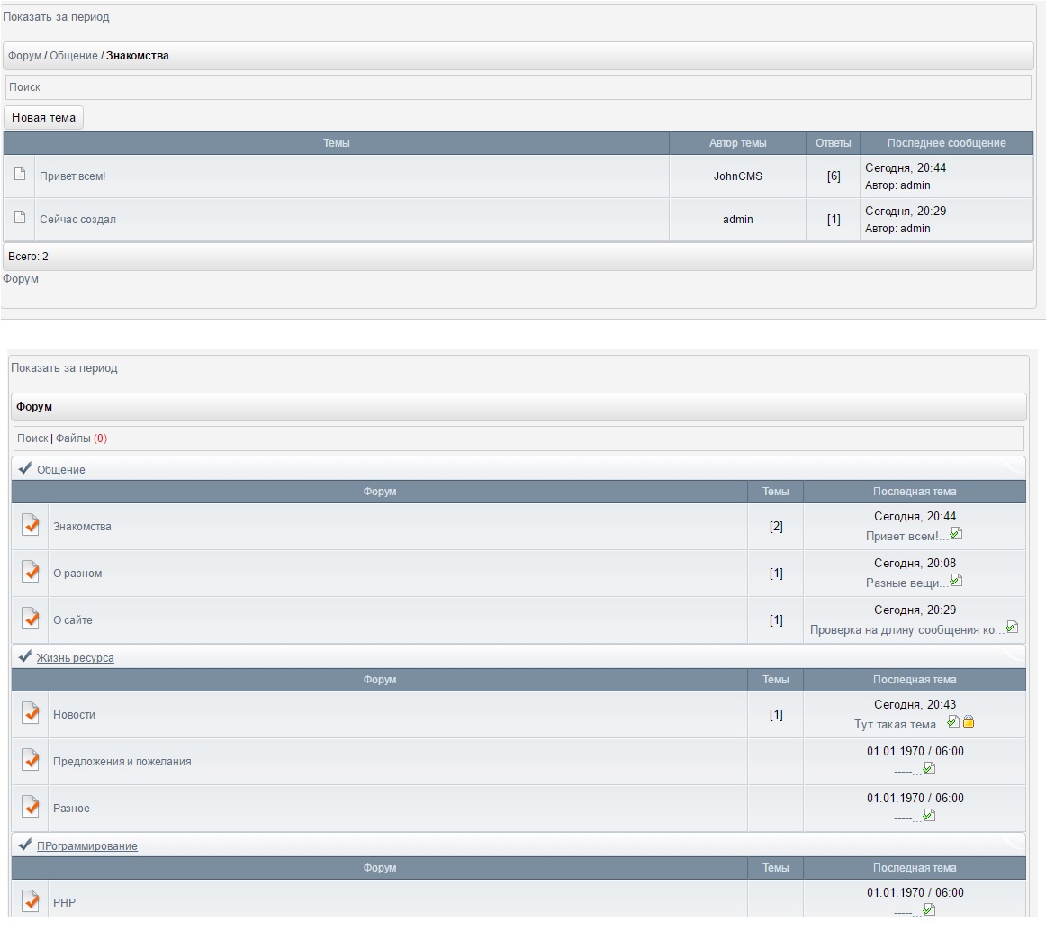
Task: Click the forum icon next to Знакомства
Action: pyautogui.click(x=31, y=526)
